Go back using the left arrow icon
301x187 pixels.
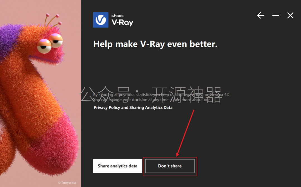click(261, 15)
